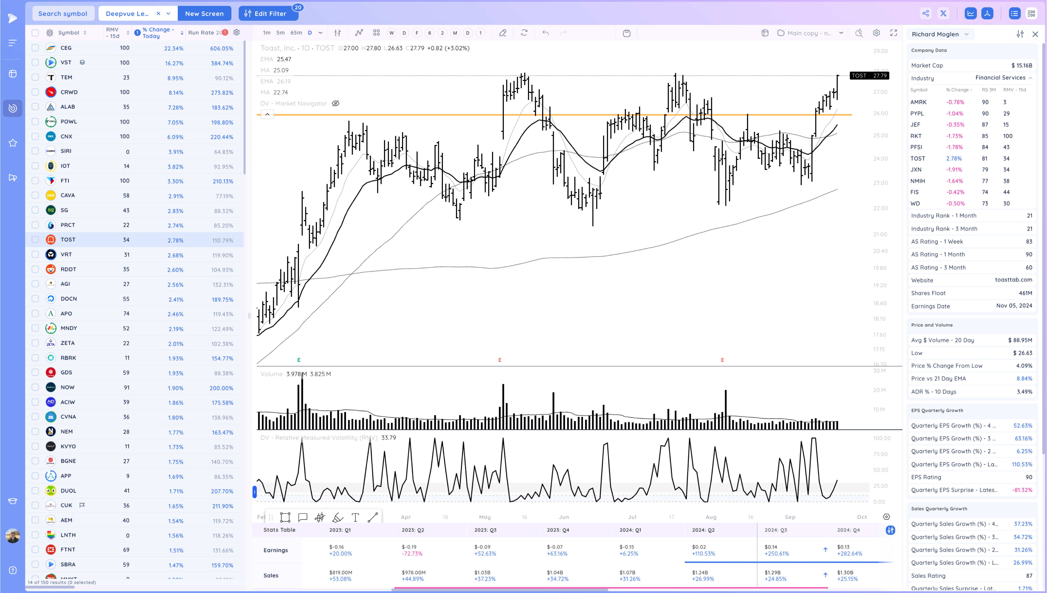Image resolution: width=1047 pixels, height=593 pixels.
Task: Open the indicators icon in chart toolbar
Action: point(359,33)
